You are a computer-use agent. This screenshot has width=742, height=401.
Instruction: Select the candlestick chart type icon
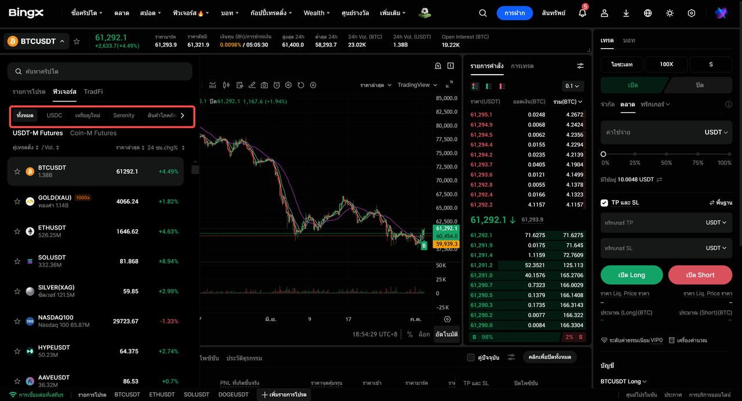[226, 85]
